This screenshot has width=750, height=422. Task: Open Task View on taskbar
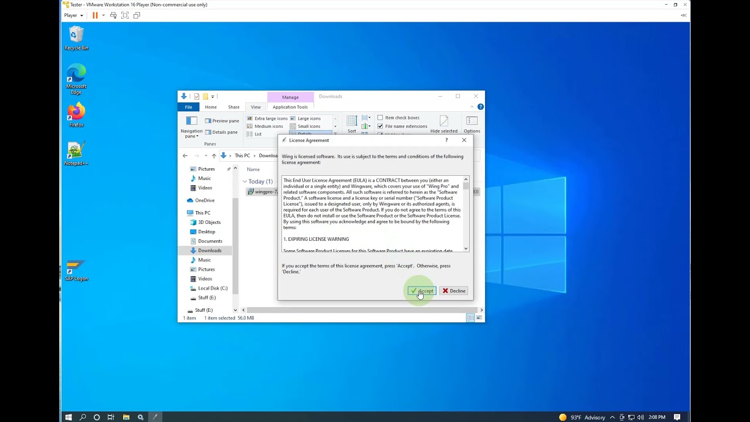pos(111,417)
